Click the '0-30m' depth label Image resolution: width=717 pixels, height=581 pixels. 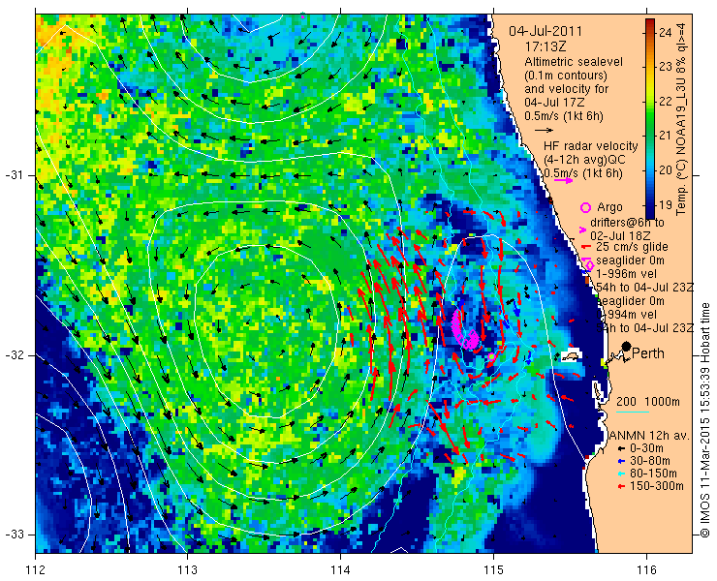pyautogui.click(x=646, y=449)
